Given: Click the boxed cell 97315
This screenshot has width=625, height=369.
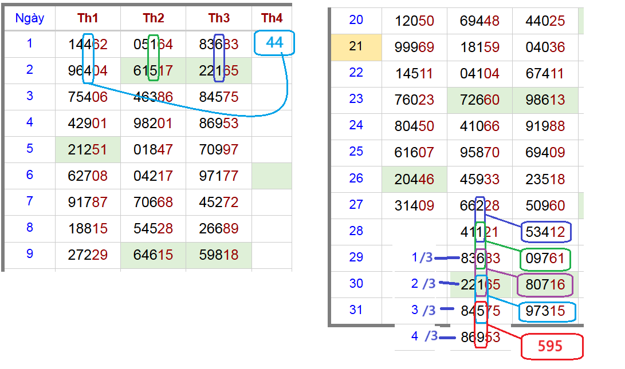Looking at the screenshot, I should (545, 311).
